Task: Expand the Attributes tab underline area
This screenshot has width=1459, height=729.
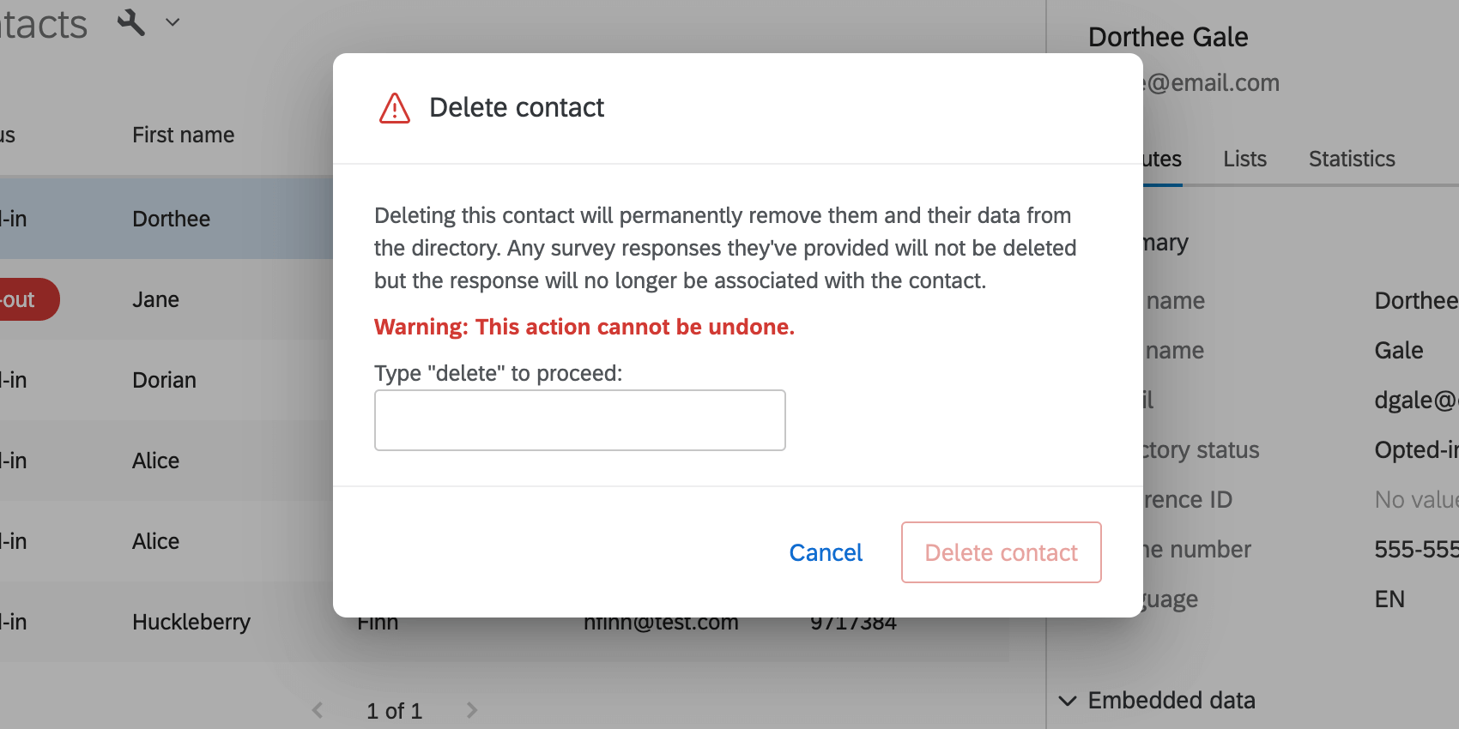Action: tap(1153, 159)
